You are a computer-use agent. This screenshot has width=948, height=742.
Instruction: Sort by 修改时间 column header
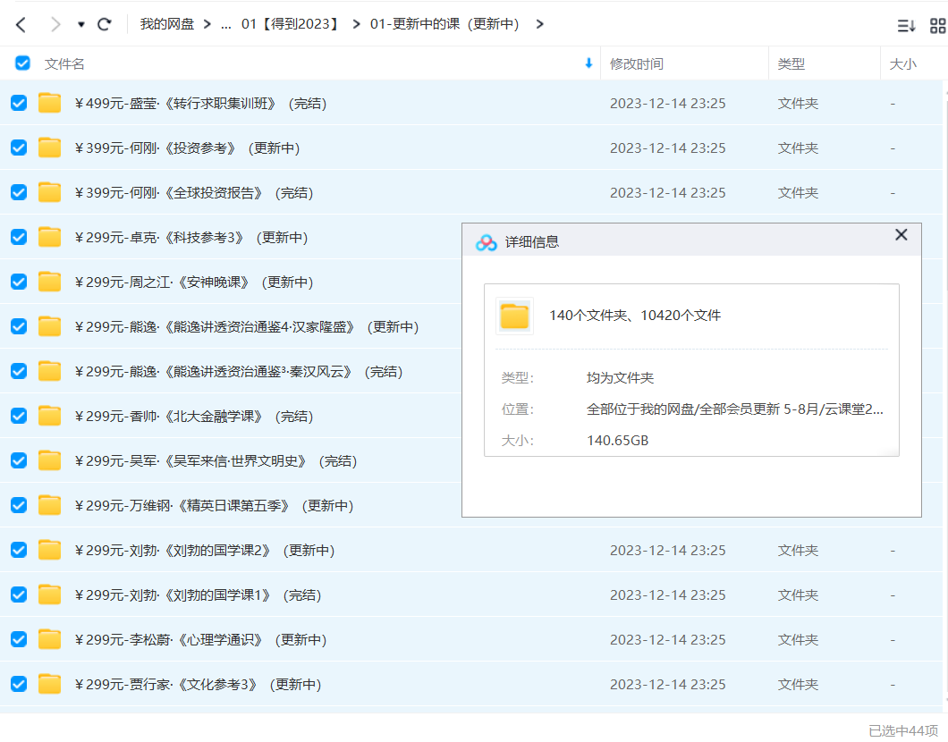(x=637, y=64)
